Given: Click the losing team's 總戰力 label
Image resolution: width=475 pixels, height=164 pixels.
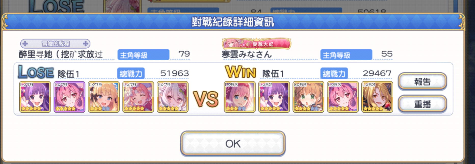Looking at the screenshot, I should click(131, 74).
